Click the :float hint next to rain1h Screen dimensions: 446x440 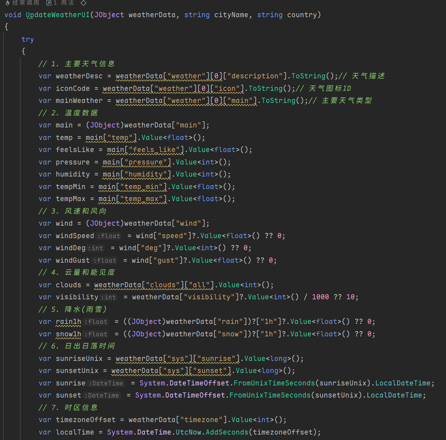[96, 322]
